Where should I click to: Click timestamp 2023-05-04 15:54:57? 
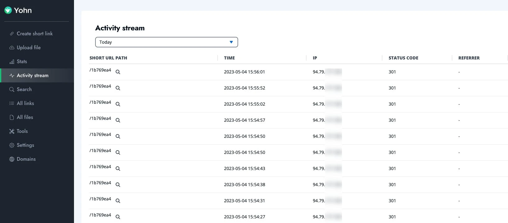tap(244, 120)
